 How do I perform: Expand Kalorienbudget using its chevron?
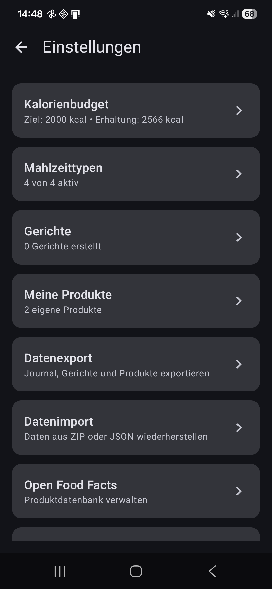239,111
